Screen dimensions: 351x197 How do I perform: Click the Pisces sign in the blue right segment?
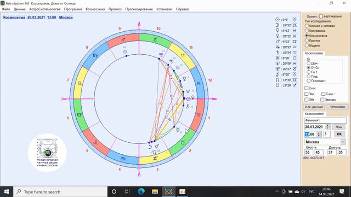tap(199, 83)
